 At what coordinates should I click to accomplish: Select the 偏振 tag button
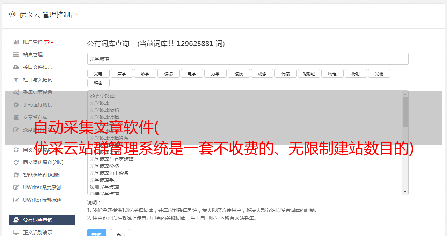169,73
